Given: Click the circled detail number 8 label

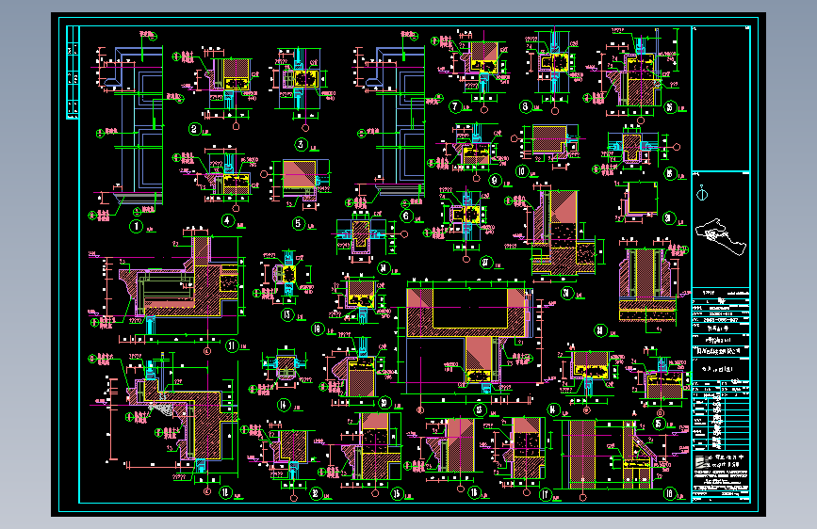Looking at the screenshot, I should pyautogui.click(x=525, y=106).
